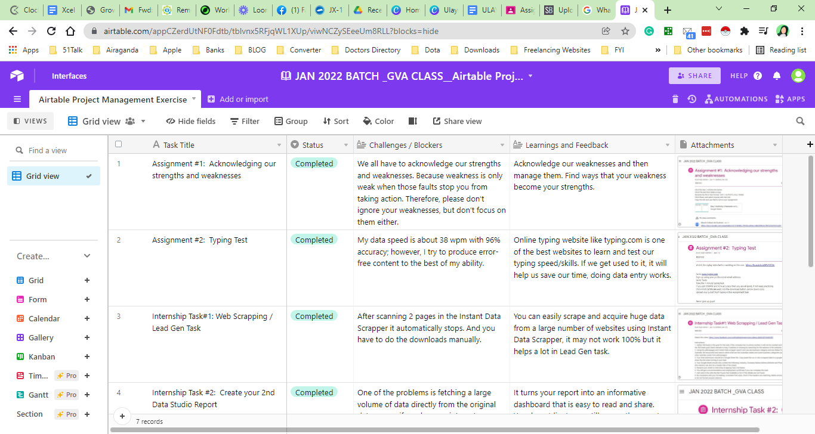Reload the page
The image size is (815, 434).
point(51,31)
